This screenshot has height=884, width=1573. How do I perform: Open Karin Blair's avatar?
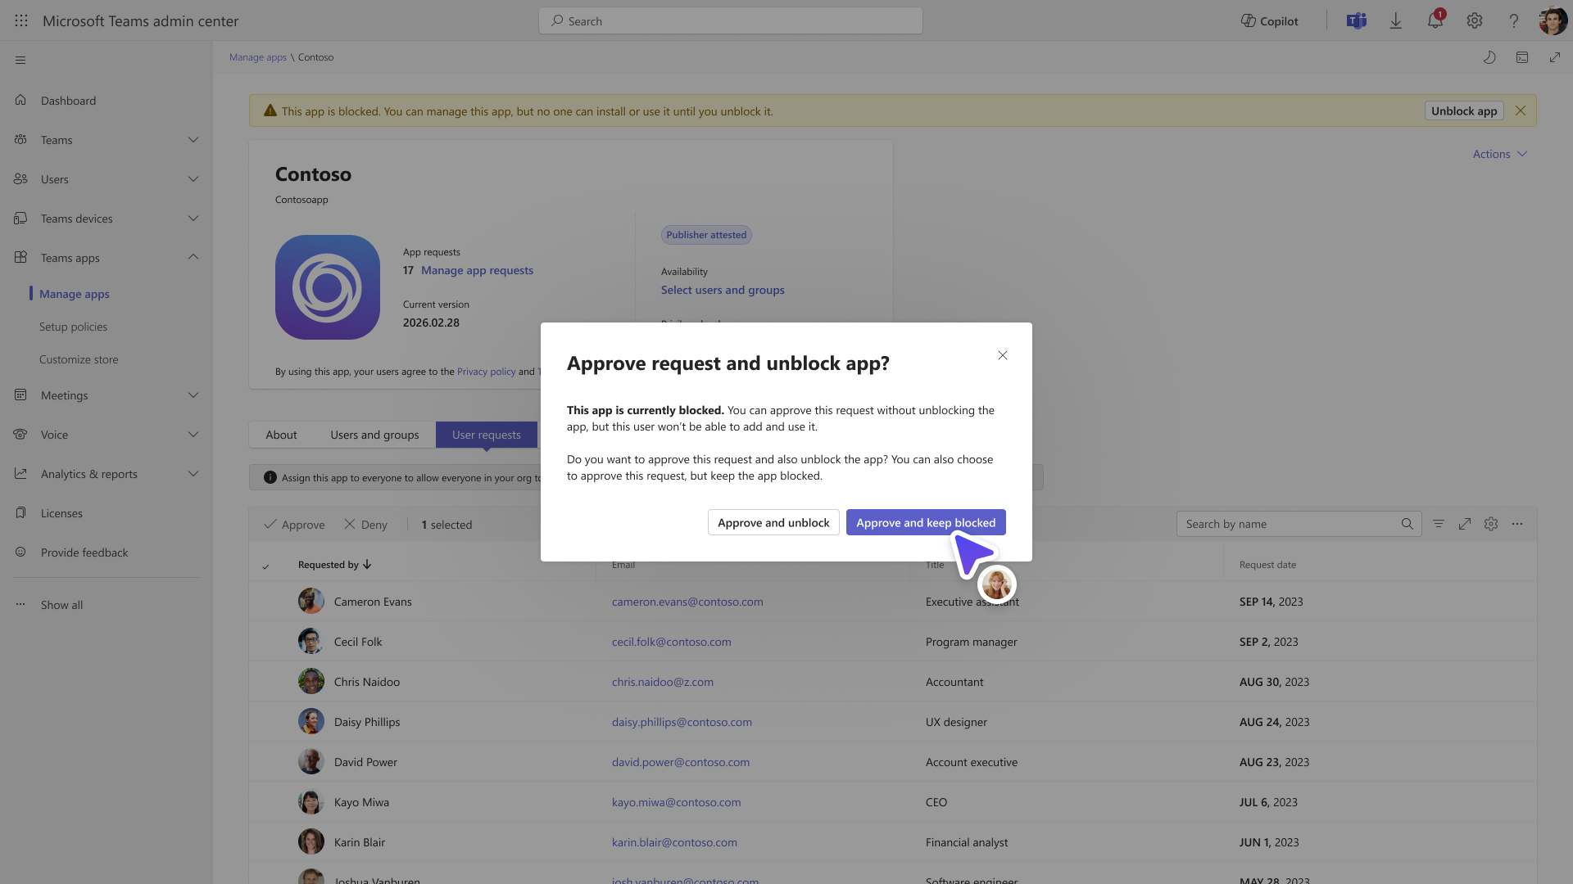(311, 841)
